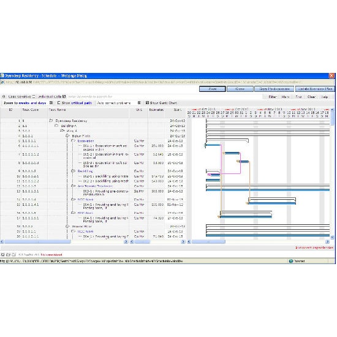Click the folder icon next to Excavation

point(74,141)
